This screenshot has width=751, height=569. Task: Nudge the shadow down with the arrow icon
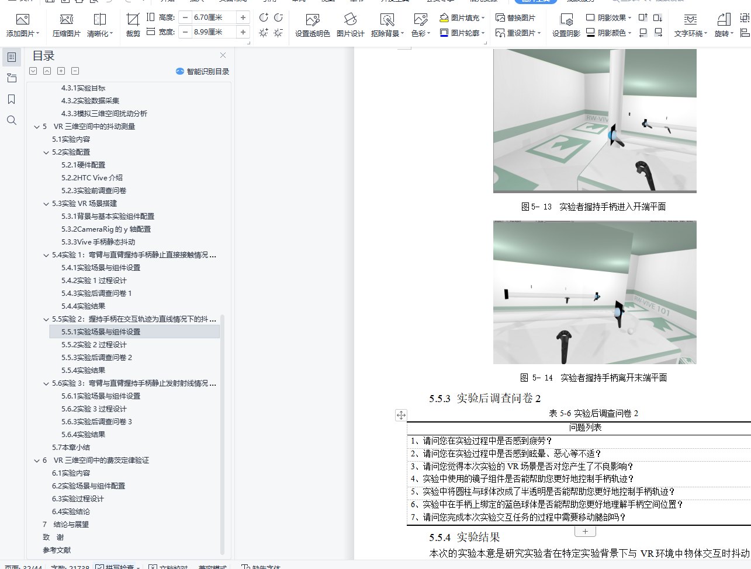[658, 18]
